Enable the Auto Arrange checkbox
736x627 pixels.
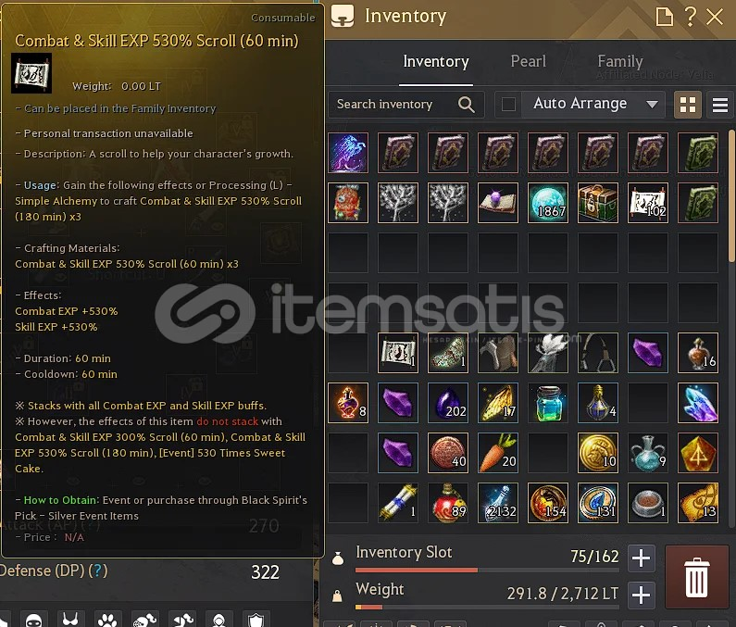coord(508,104)
